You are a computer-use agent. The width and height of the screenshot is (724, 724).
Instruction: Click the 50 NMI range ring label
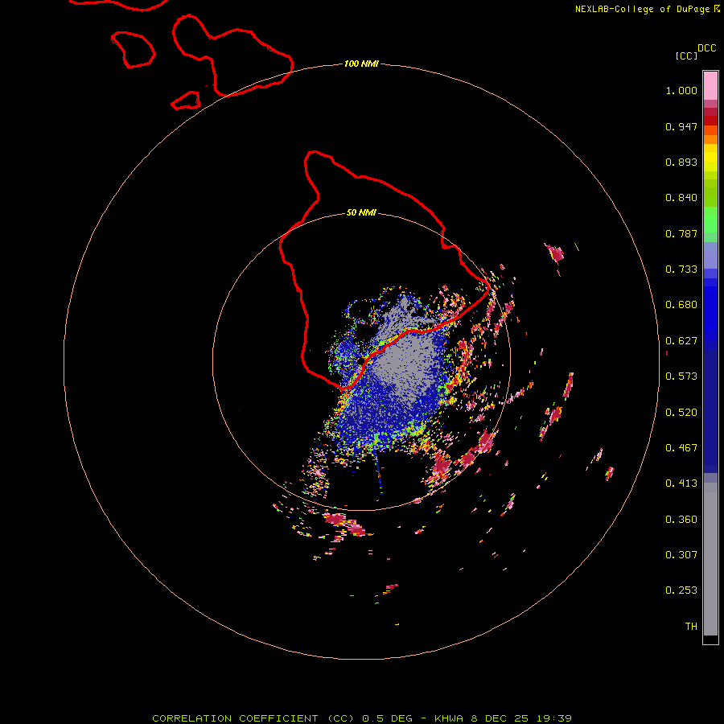pyautogui.click(x=361, y=212)
